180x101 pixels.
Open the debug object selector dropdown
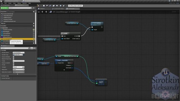point(75,6)
